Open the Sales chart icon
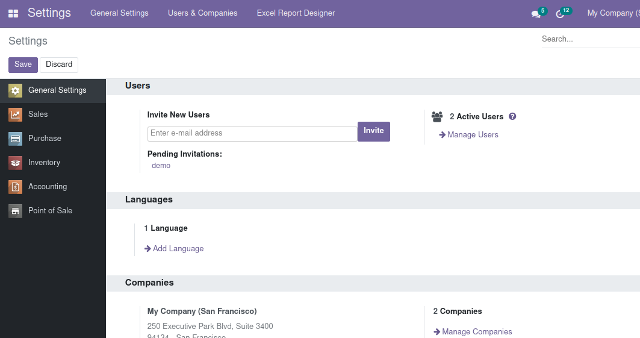Screen dimensions: 640x338 click(x=16, y=114)
